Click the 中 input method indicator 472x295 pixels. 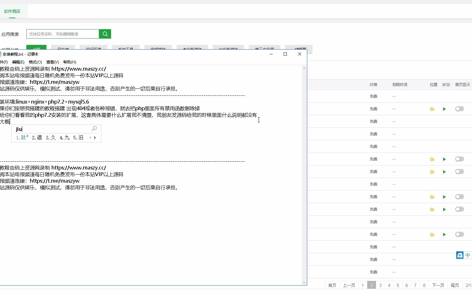coord(467,255)
